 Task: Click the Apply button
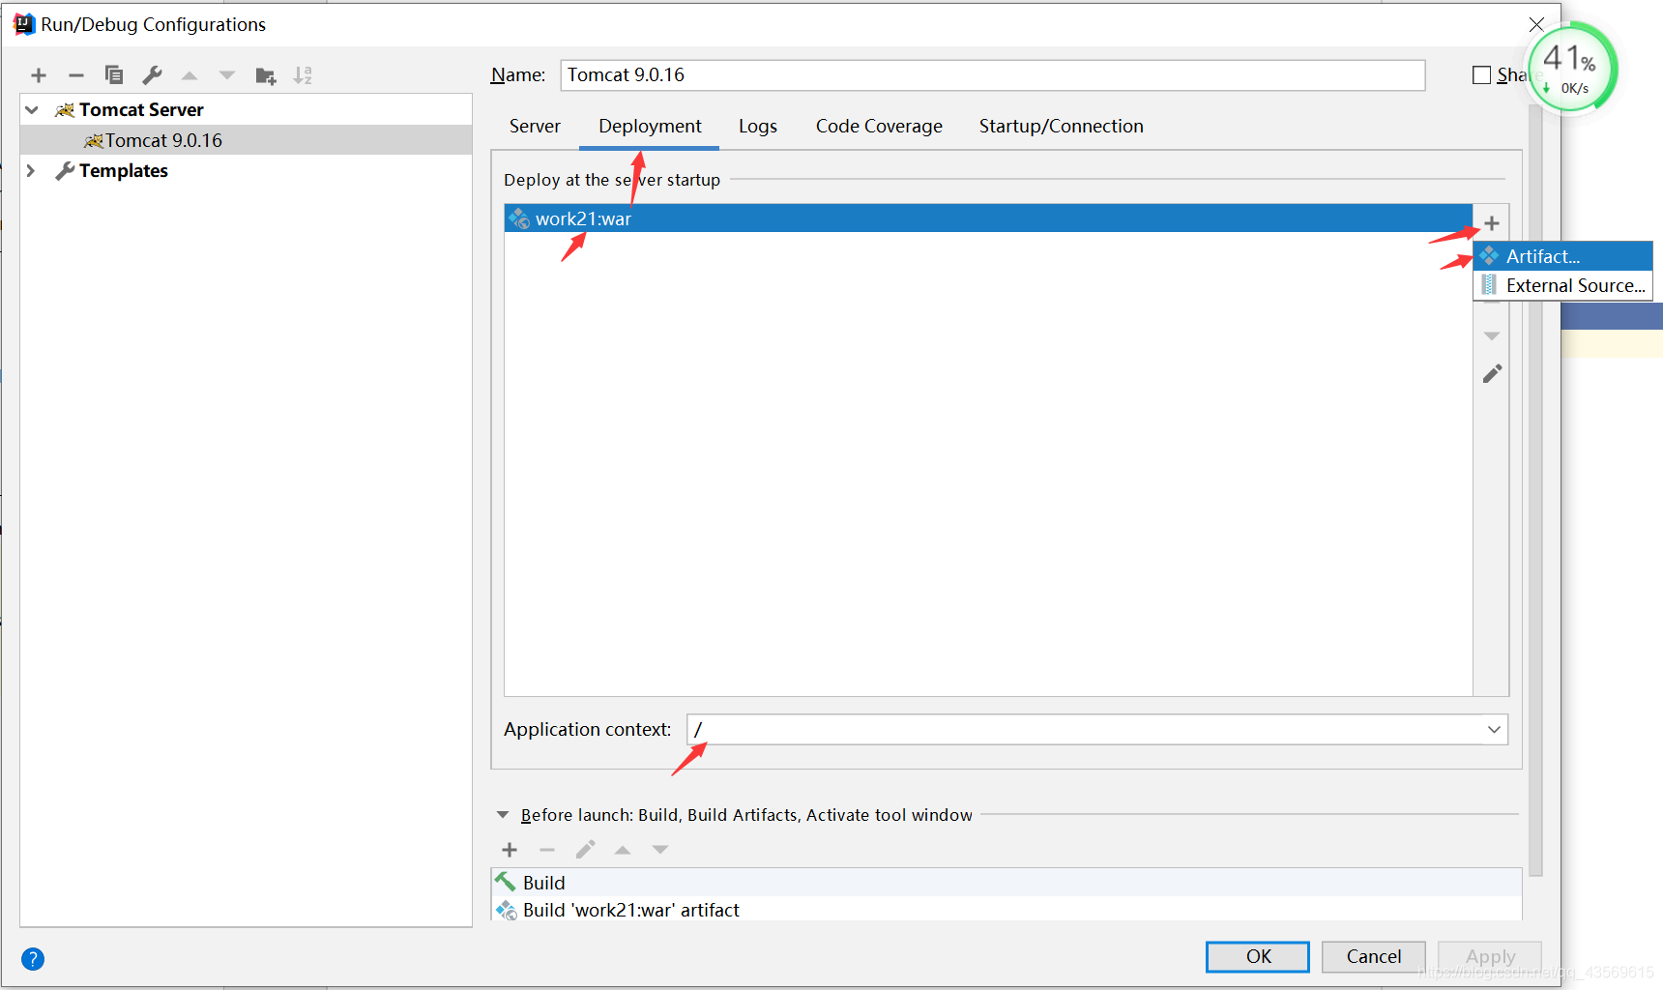(x=1490, y=956)
